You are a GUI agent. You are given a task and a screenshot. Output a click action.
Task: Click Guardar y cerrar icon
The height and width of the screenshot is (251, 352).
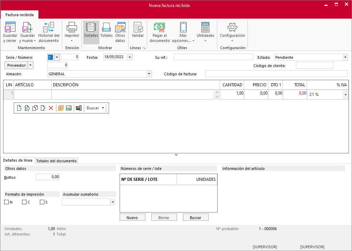click(10, 27)
